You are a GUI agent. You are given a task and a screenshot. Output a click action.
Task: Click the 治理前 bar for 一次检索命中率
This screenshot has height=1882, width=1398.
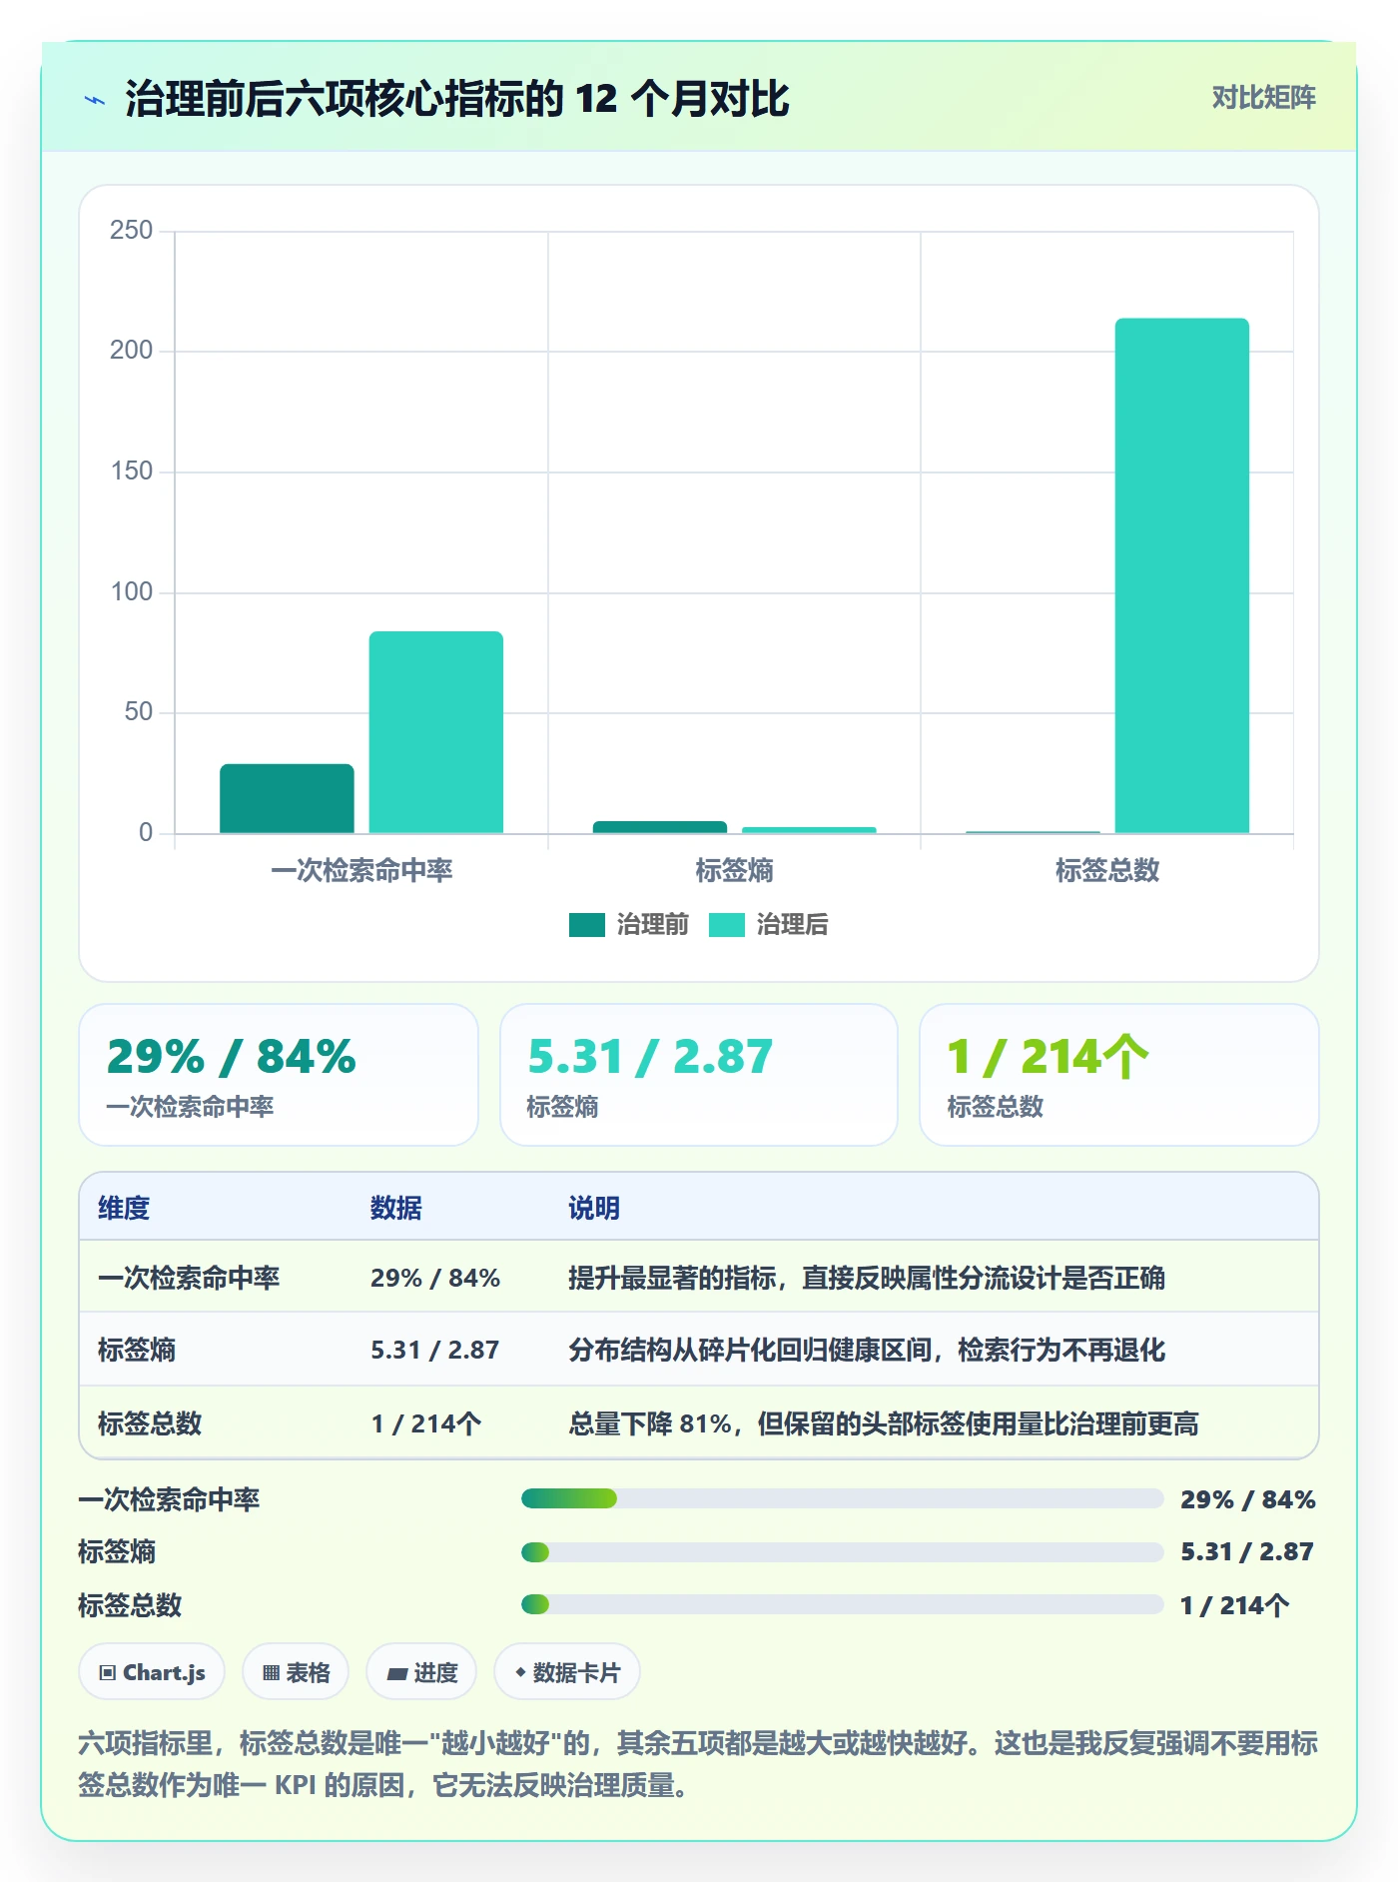(287, 798)
